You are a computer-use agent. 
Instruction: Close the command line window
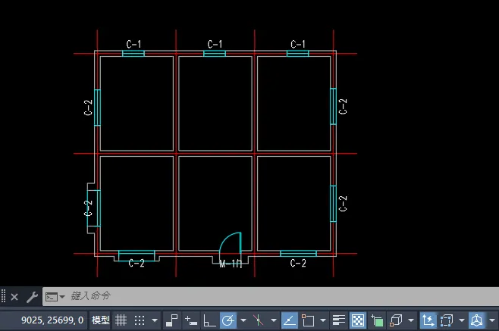click(x=14, y=297)
